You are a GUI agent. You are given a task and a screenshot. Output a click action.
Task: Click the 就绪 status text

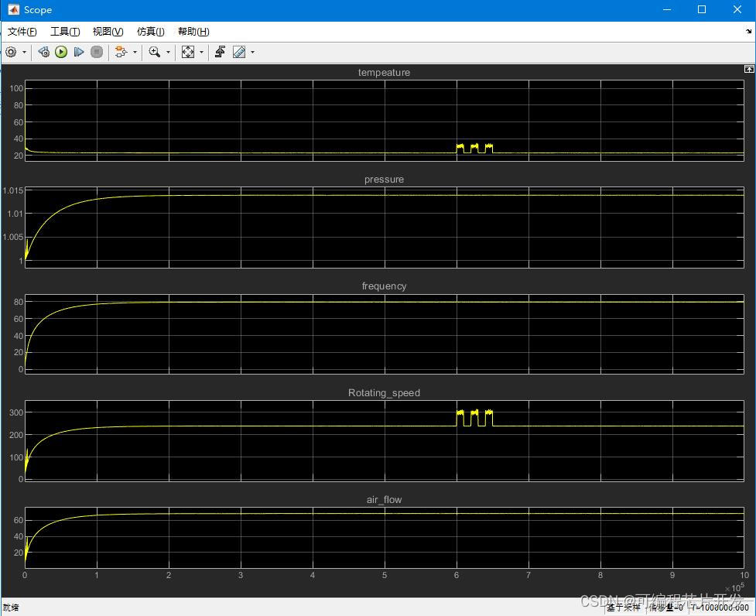coord(11,607)
